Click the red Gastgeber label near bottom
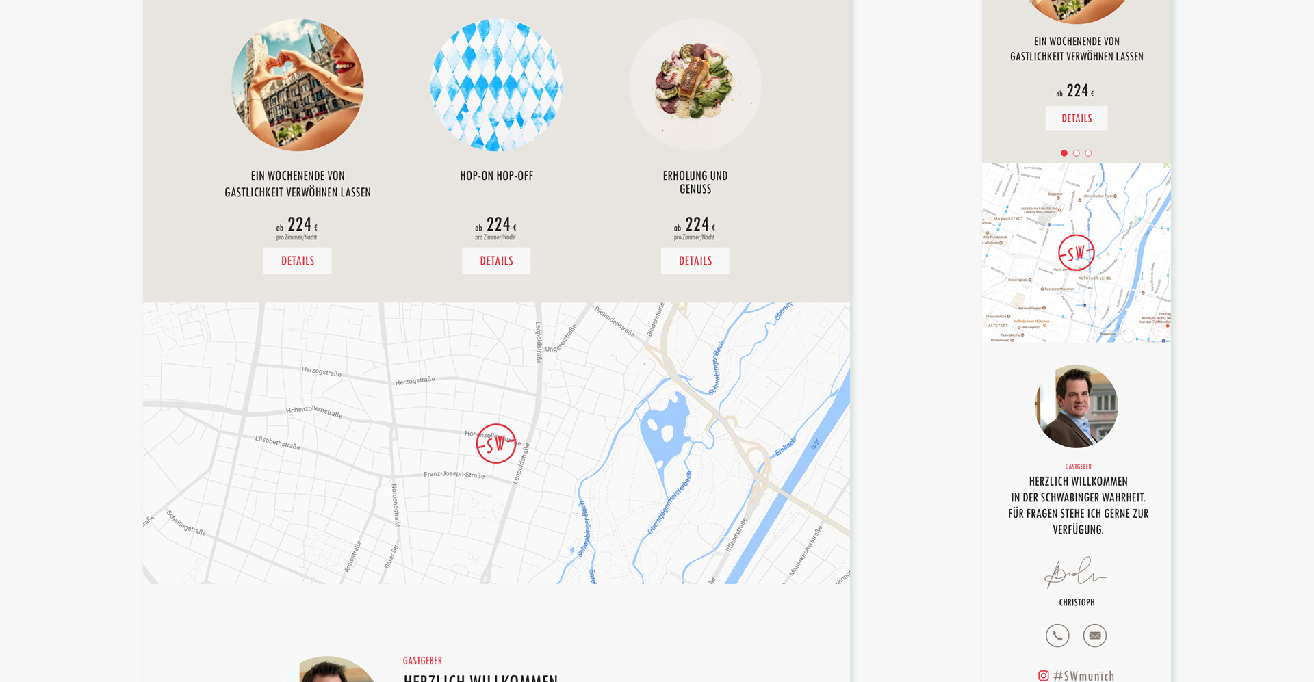This screenshot has width=1314, height=682. pyautogui.click(x=422, y=661)
